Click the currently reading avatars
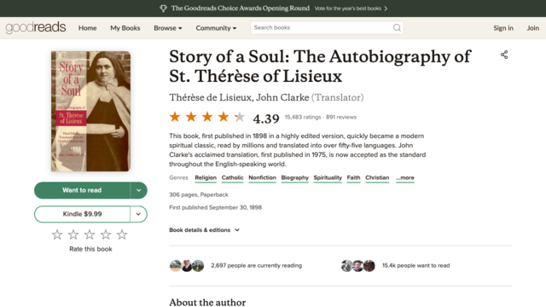The width and height of the screenshot is (546, 307). pyautogui.click(x=187, y=265)
